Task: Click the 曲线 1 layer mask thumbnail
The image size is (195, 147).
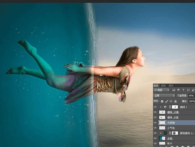Action: point(175,107)
